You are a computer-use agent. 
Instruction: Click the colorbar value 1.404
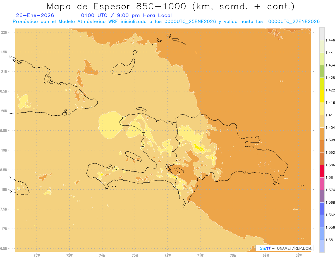point(330,128)
